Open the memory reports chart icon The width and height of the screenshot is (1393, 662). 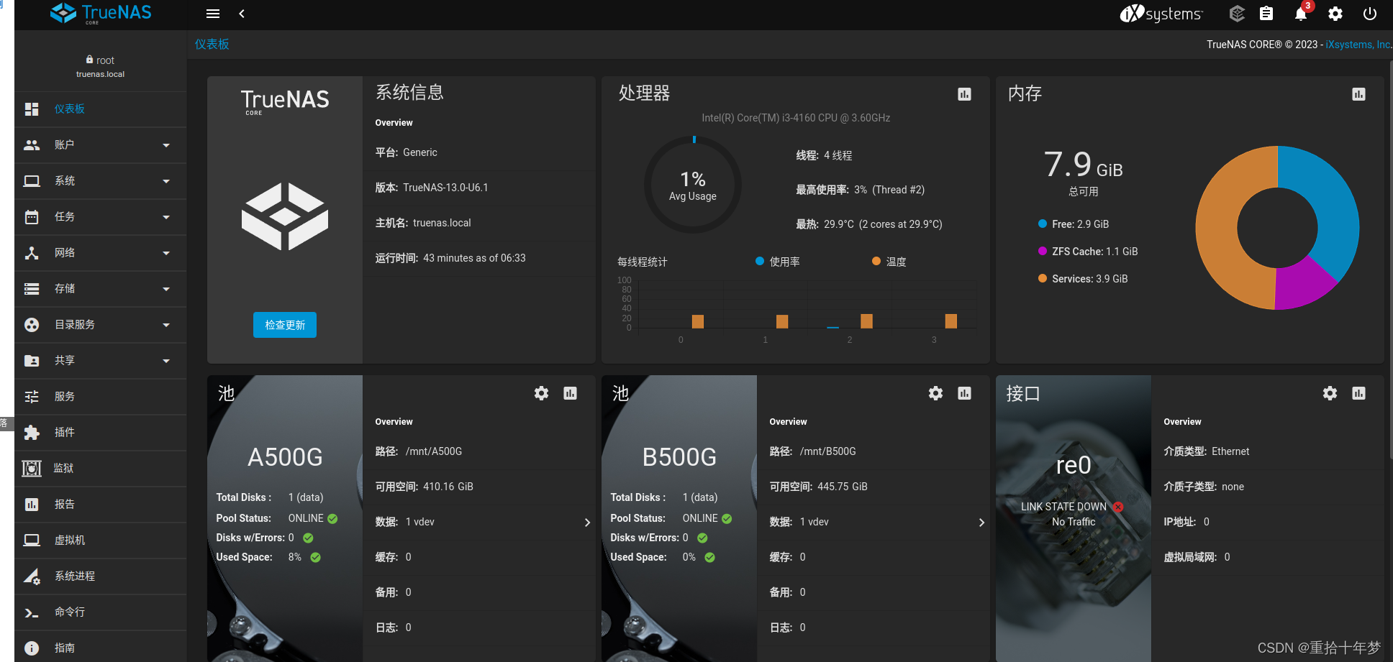1358,94
